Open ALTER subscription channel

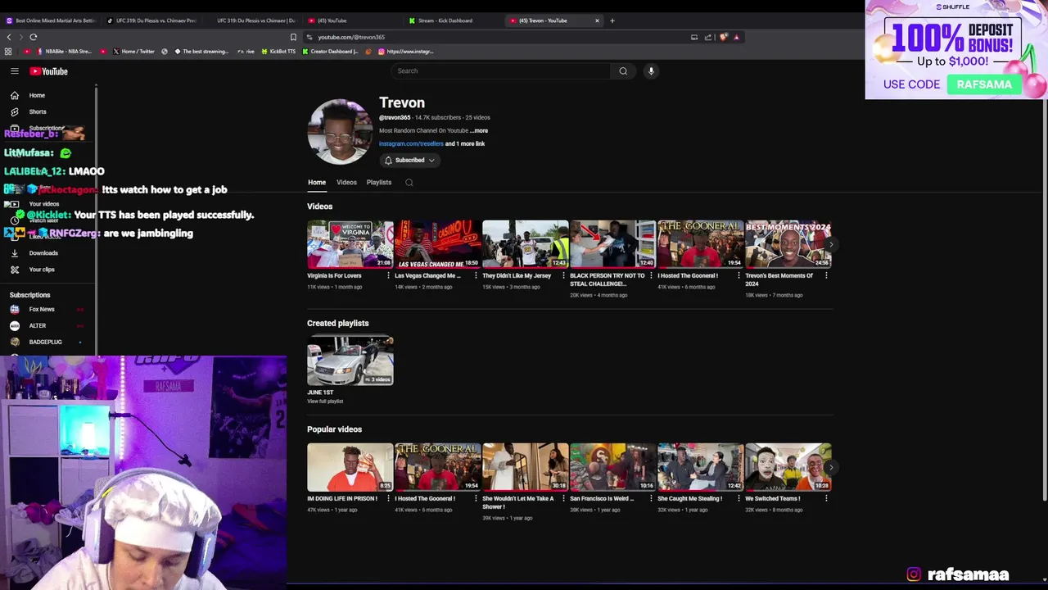point(38,326)
